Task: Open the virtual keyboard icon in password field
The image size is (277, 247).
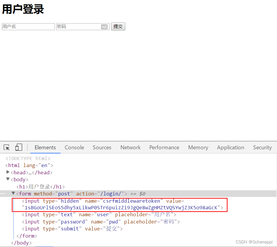Action: [x=104, y=27]
